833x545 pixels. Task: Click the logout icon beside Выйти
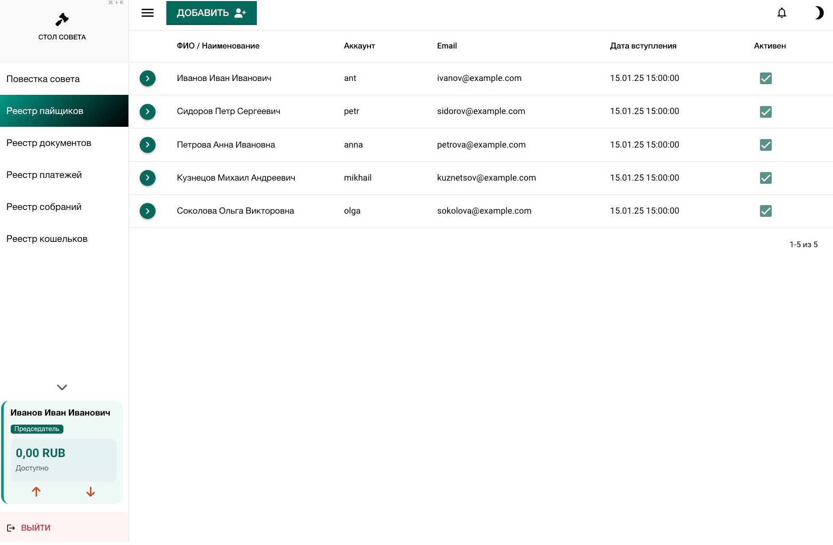[x=11, y=528]
